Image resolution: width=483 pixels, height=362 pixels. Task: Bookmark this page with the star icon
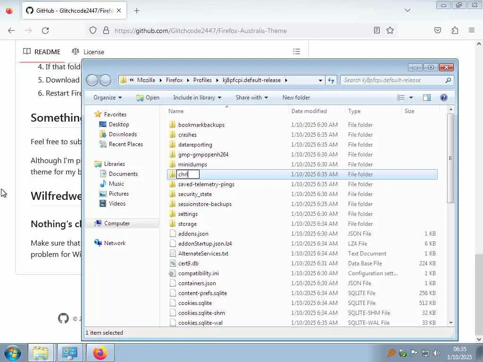pos(390,30)
